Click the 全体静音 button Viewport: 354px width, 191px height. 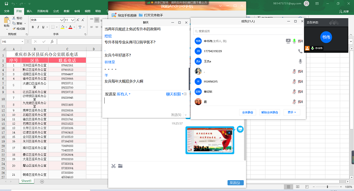tap(247, 112)
